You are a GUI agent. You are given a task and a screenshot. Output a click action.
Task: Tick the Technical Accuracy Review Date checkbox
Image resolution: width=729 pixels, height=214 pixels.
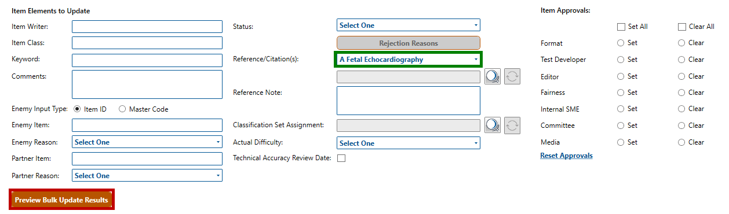[341, 158]
